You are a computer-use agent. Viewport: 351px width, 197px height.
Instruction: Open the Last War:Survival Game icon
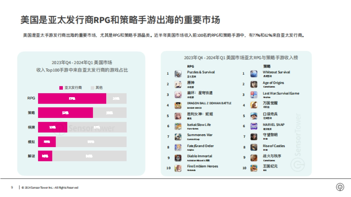(254, 94)
